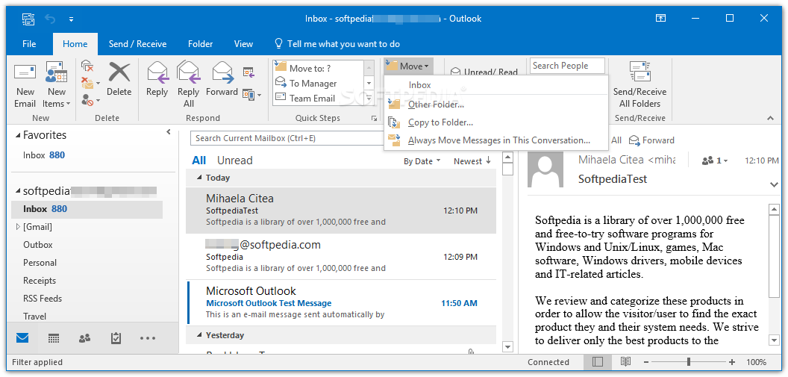
Task: Click Reply All in the ribbon
Action: [189, 84]
